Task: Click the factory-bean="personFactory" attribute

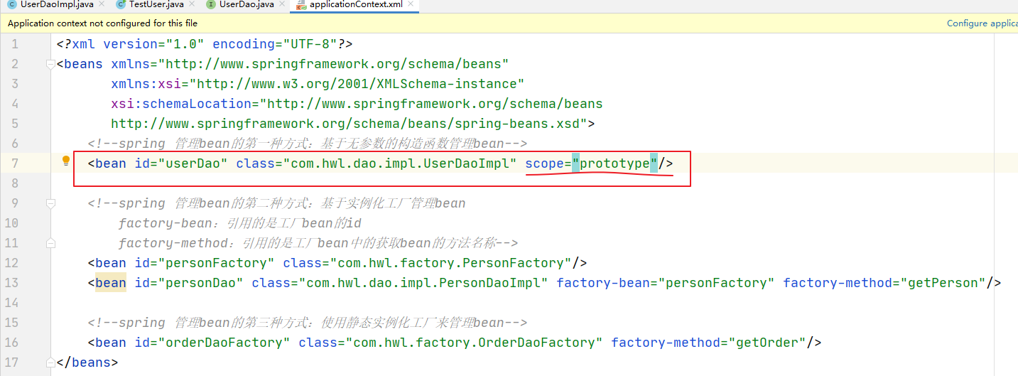Action: [666, 283]
